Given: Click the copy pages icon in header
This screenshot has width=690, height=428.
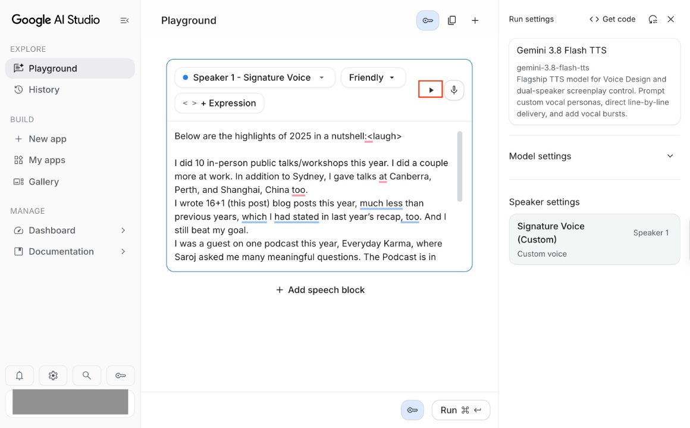Looking at the screenshot, I should pos(452,20).
